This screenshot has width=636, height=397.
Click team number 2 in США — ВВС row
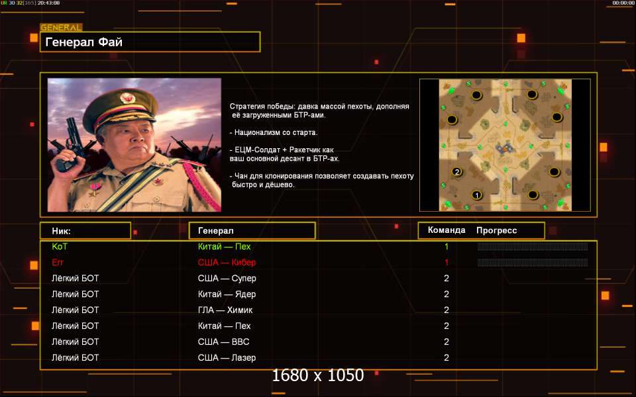(447, 342)
